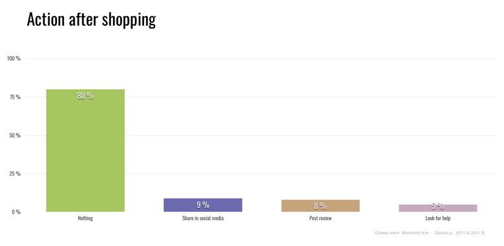This screenshot has height=246, width=504.
Task: Click the 75 % y-axis tick label
Action: 16,97
